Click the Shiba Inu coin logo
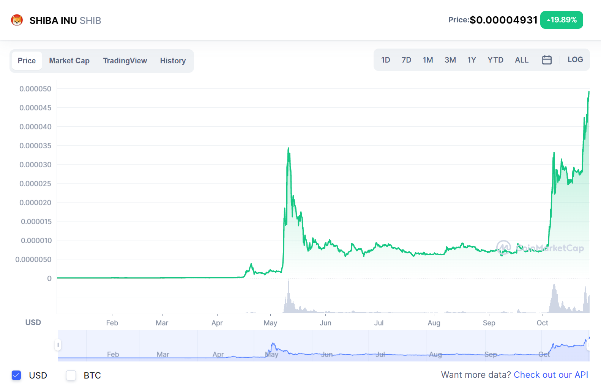The width and height of the screenshot is (601, 388). coord(17,20)
